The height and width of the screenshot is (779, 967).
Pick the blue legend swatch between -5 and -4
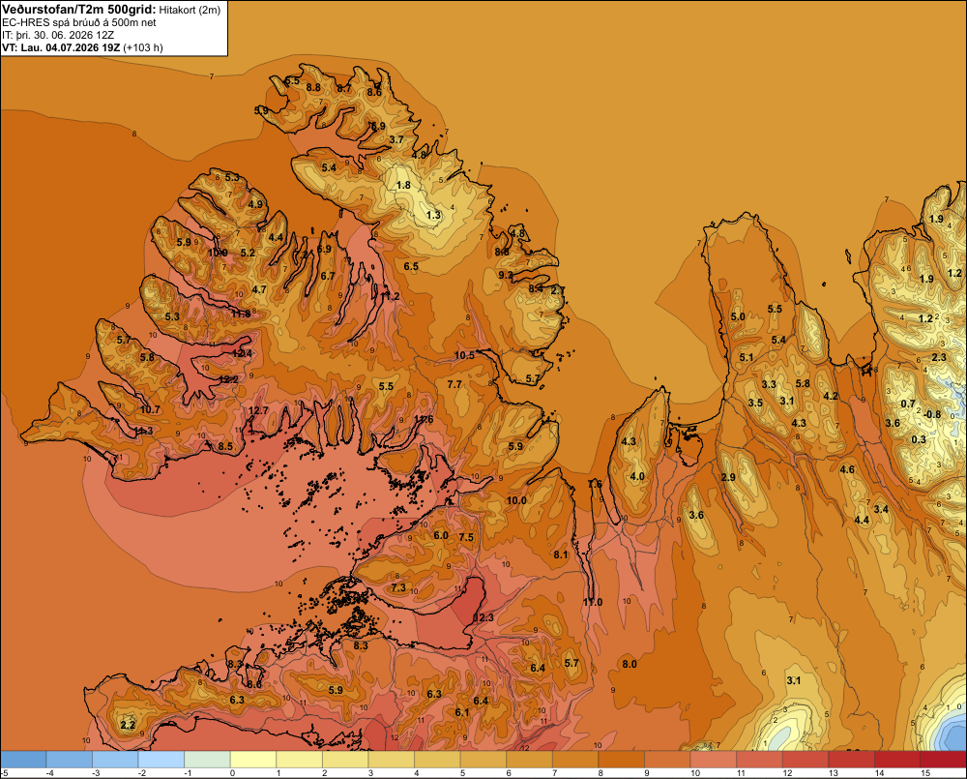coord(23,760)
